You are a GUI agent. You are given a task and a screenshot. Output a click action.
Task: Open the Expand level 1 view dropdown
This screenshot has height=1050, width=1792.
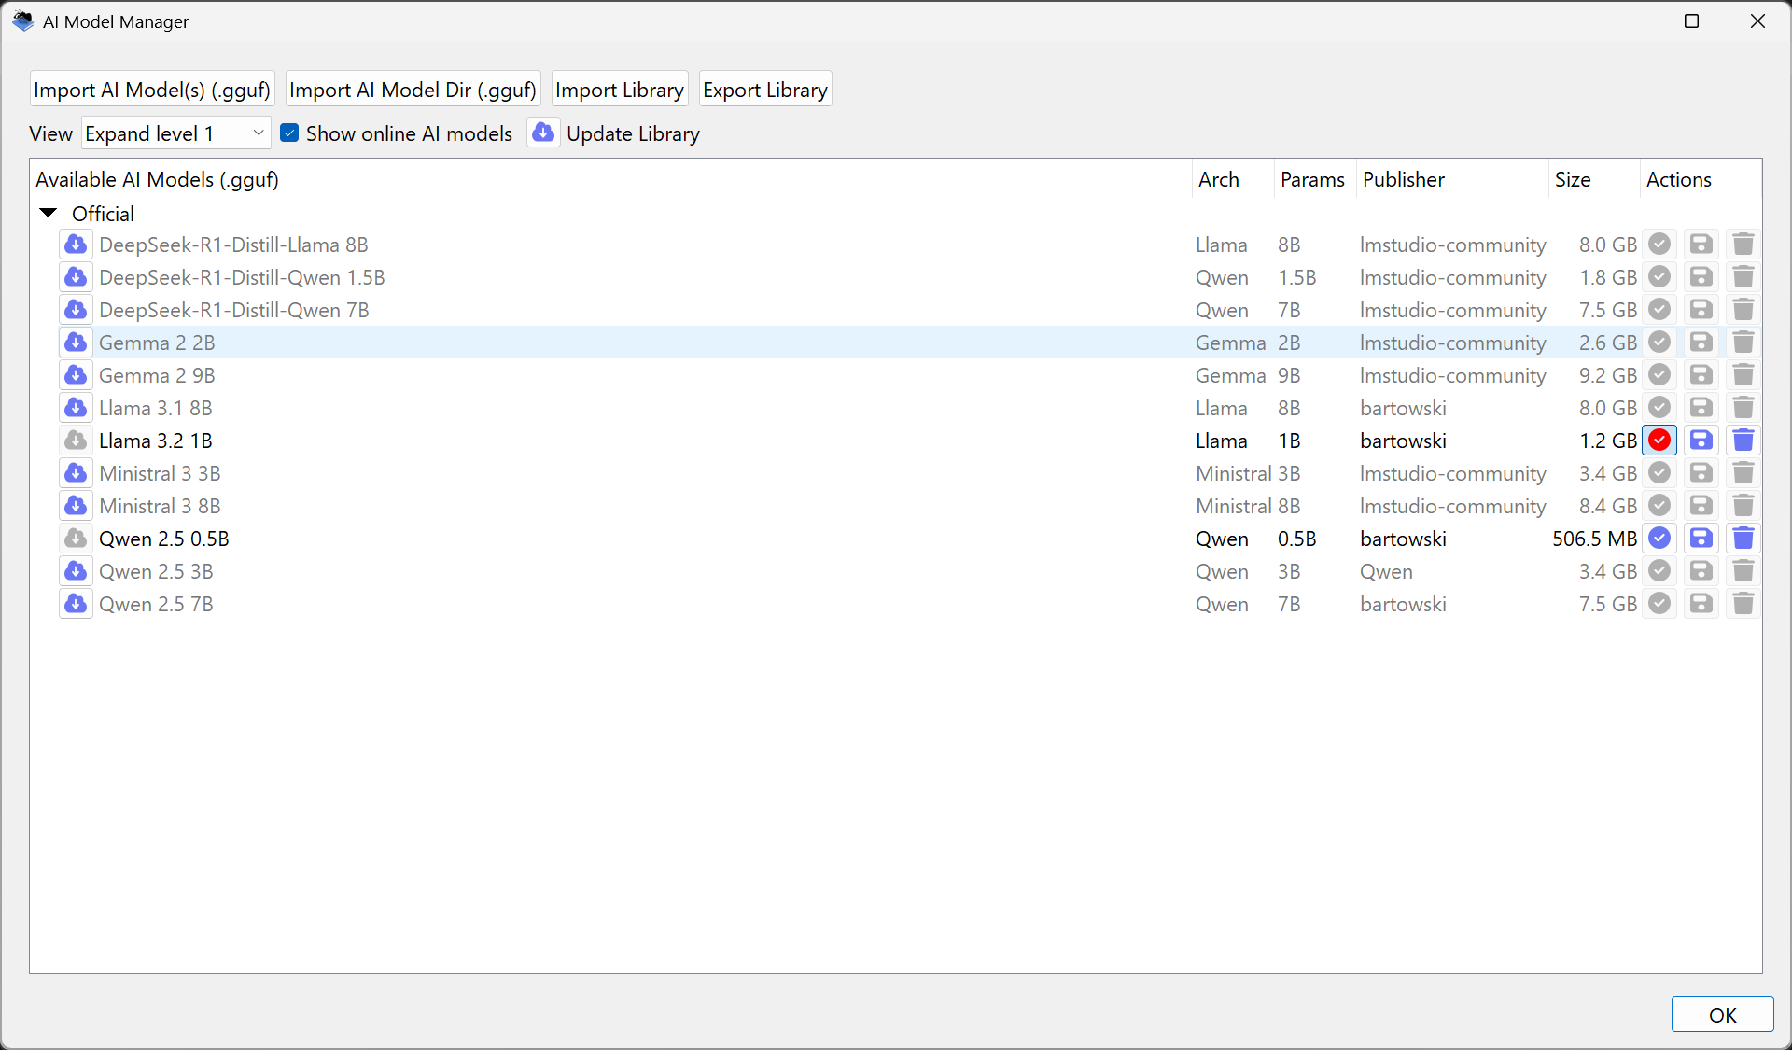click(x=175, y=133)
